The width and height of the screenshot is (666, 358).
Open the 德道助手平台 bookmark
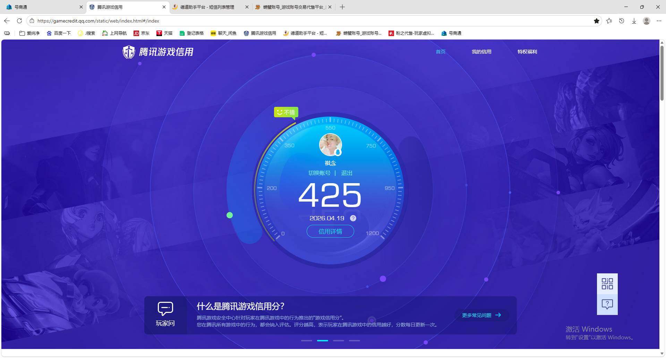(305, 33)
